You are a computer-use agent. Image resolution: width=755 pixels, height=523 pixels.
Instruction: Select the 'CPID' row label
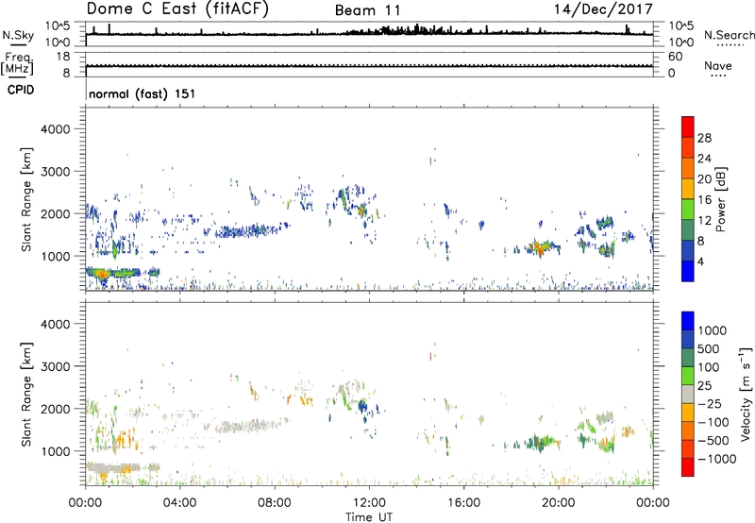[x=21, y=90]
